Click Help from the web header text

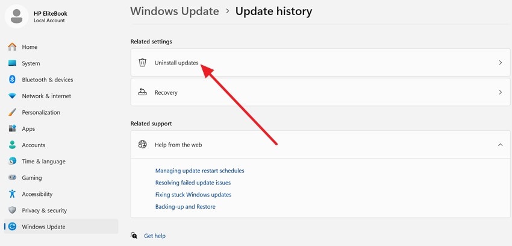coord(178,145)
